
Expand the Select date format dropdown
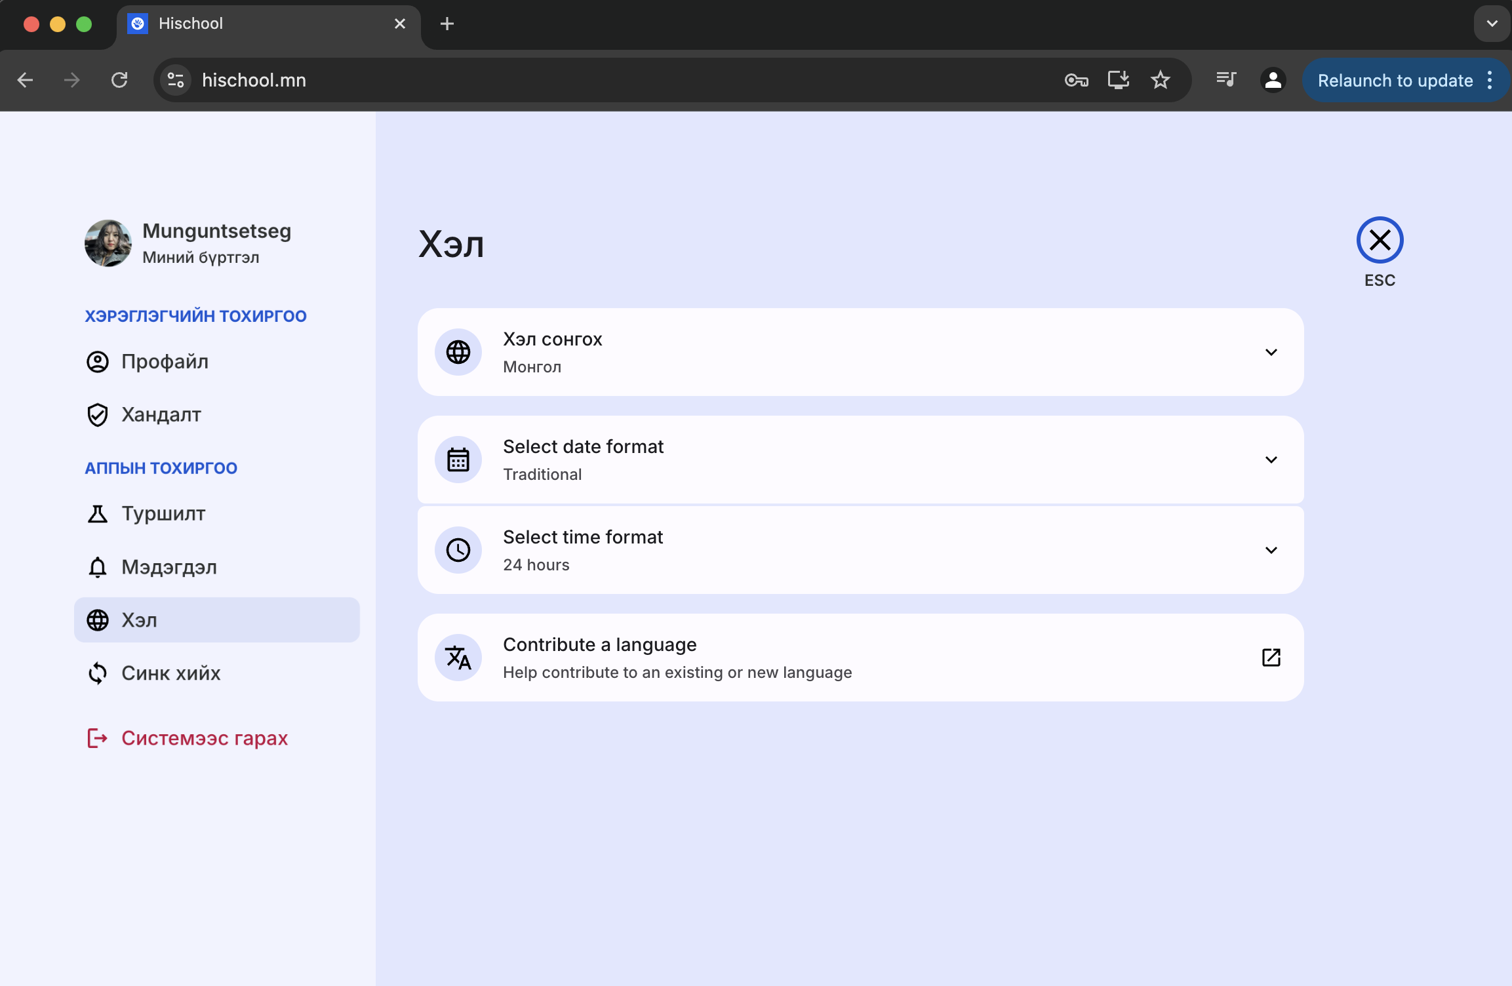(x=1271, y=459)
